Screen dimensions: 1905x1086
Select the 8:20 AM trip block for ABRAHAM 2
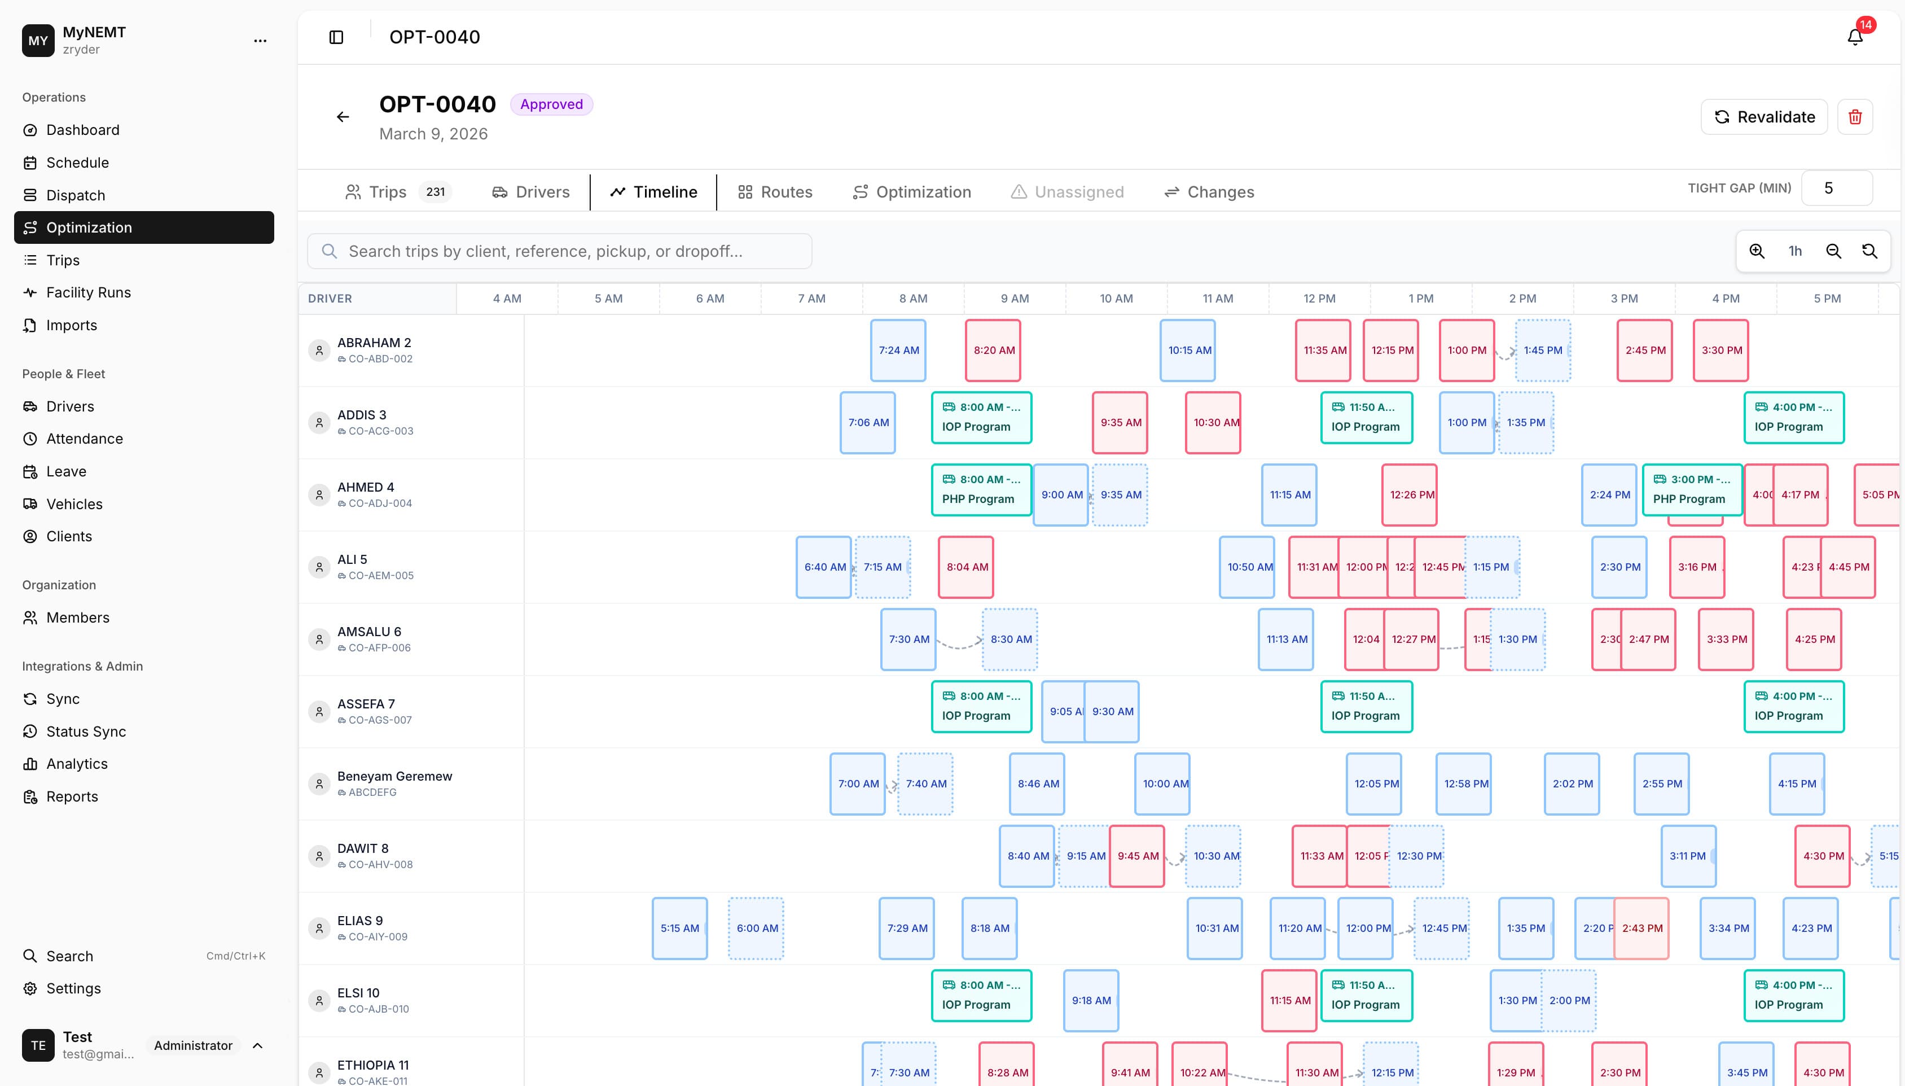pyautogui.click(x=993, y=350)
